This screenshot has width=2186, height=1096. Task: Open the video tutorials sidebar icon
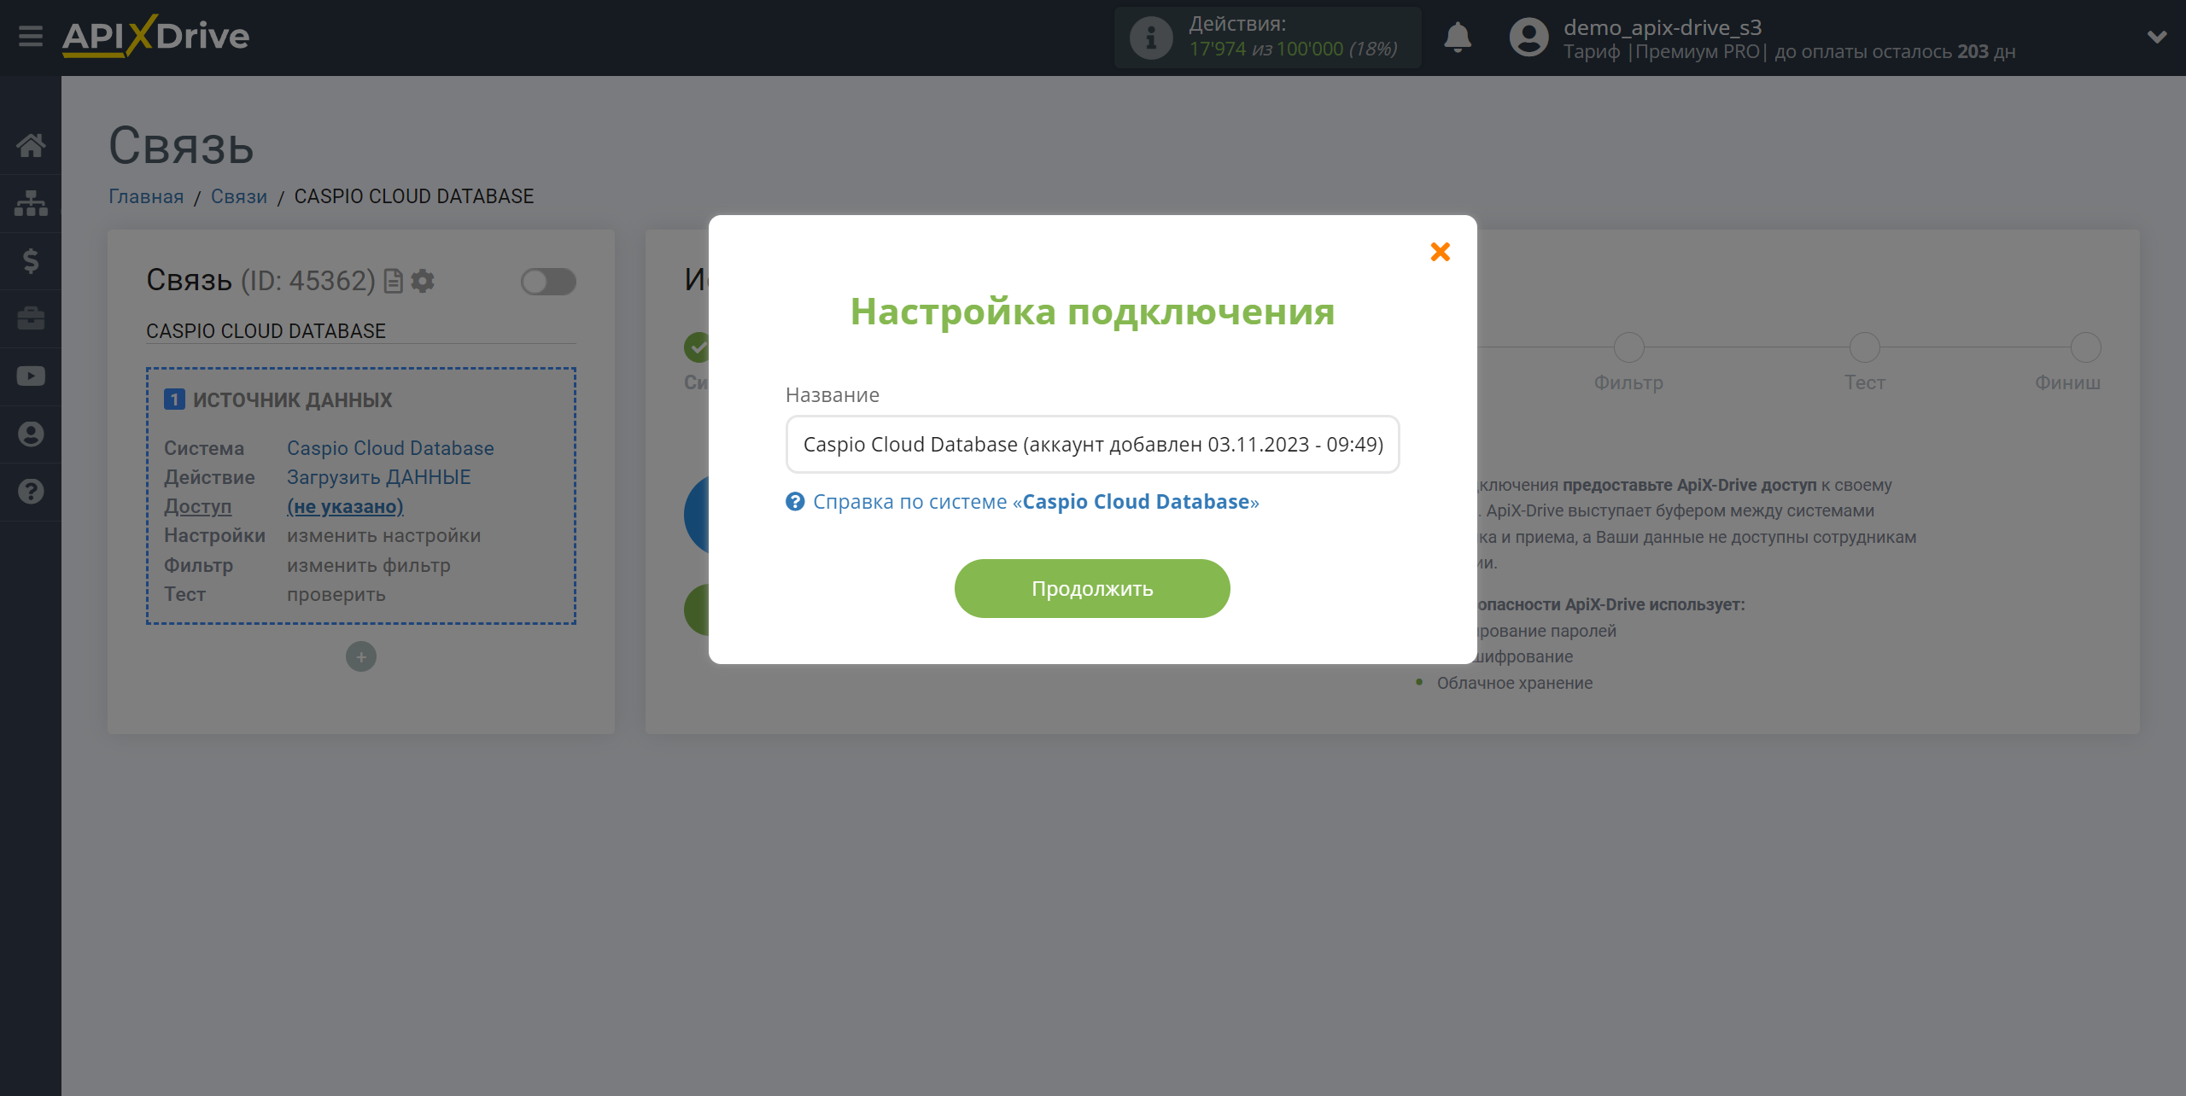(x=31, y=376)
